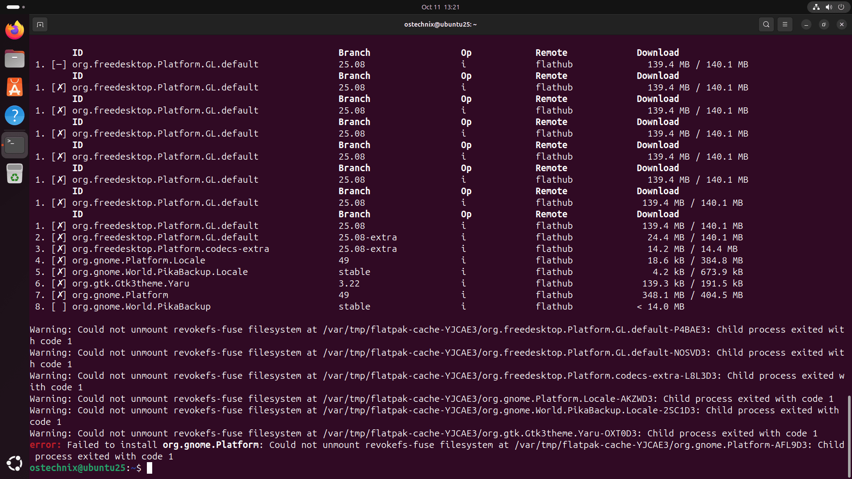Collapse the first Platform.GL.default entry

point(59,64)
